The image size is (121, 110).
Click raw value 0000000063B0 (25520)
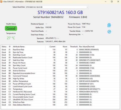pos(87,86)
